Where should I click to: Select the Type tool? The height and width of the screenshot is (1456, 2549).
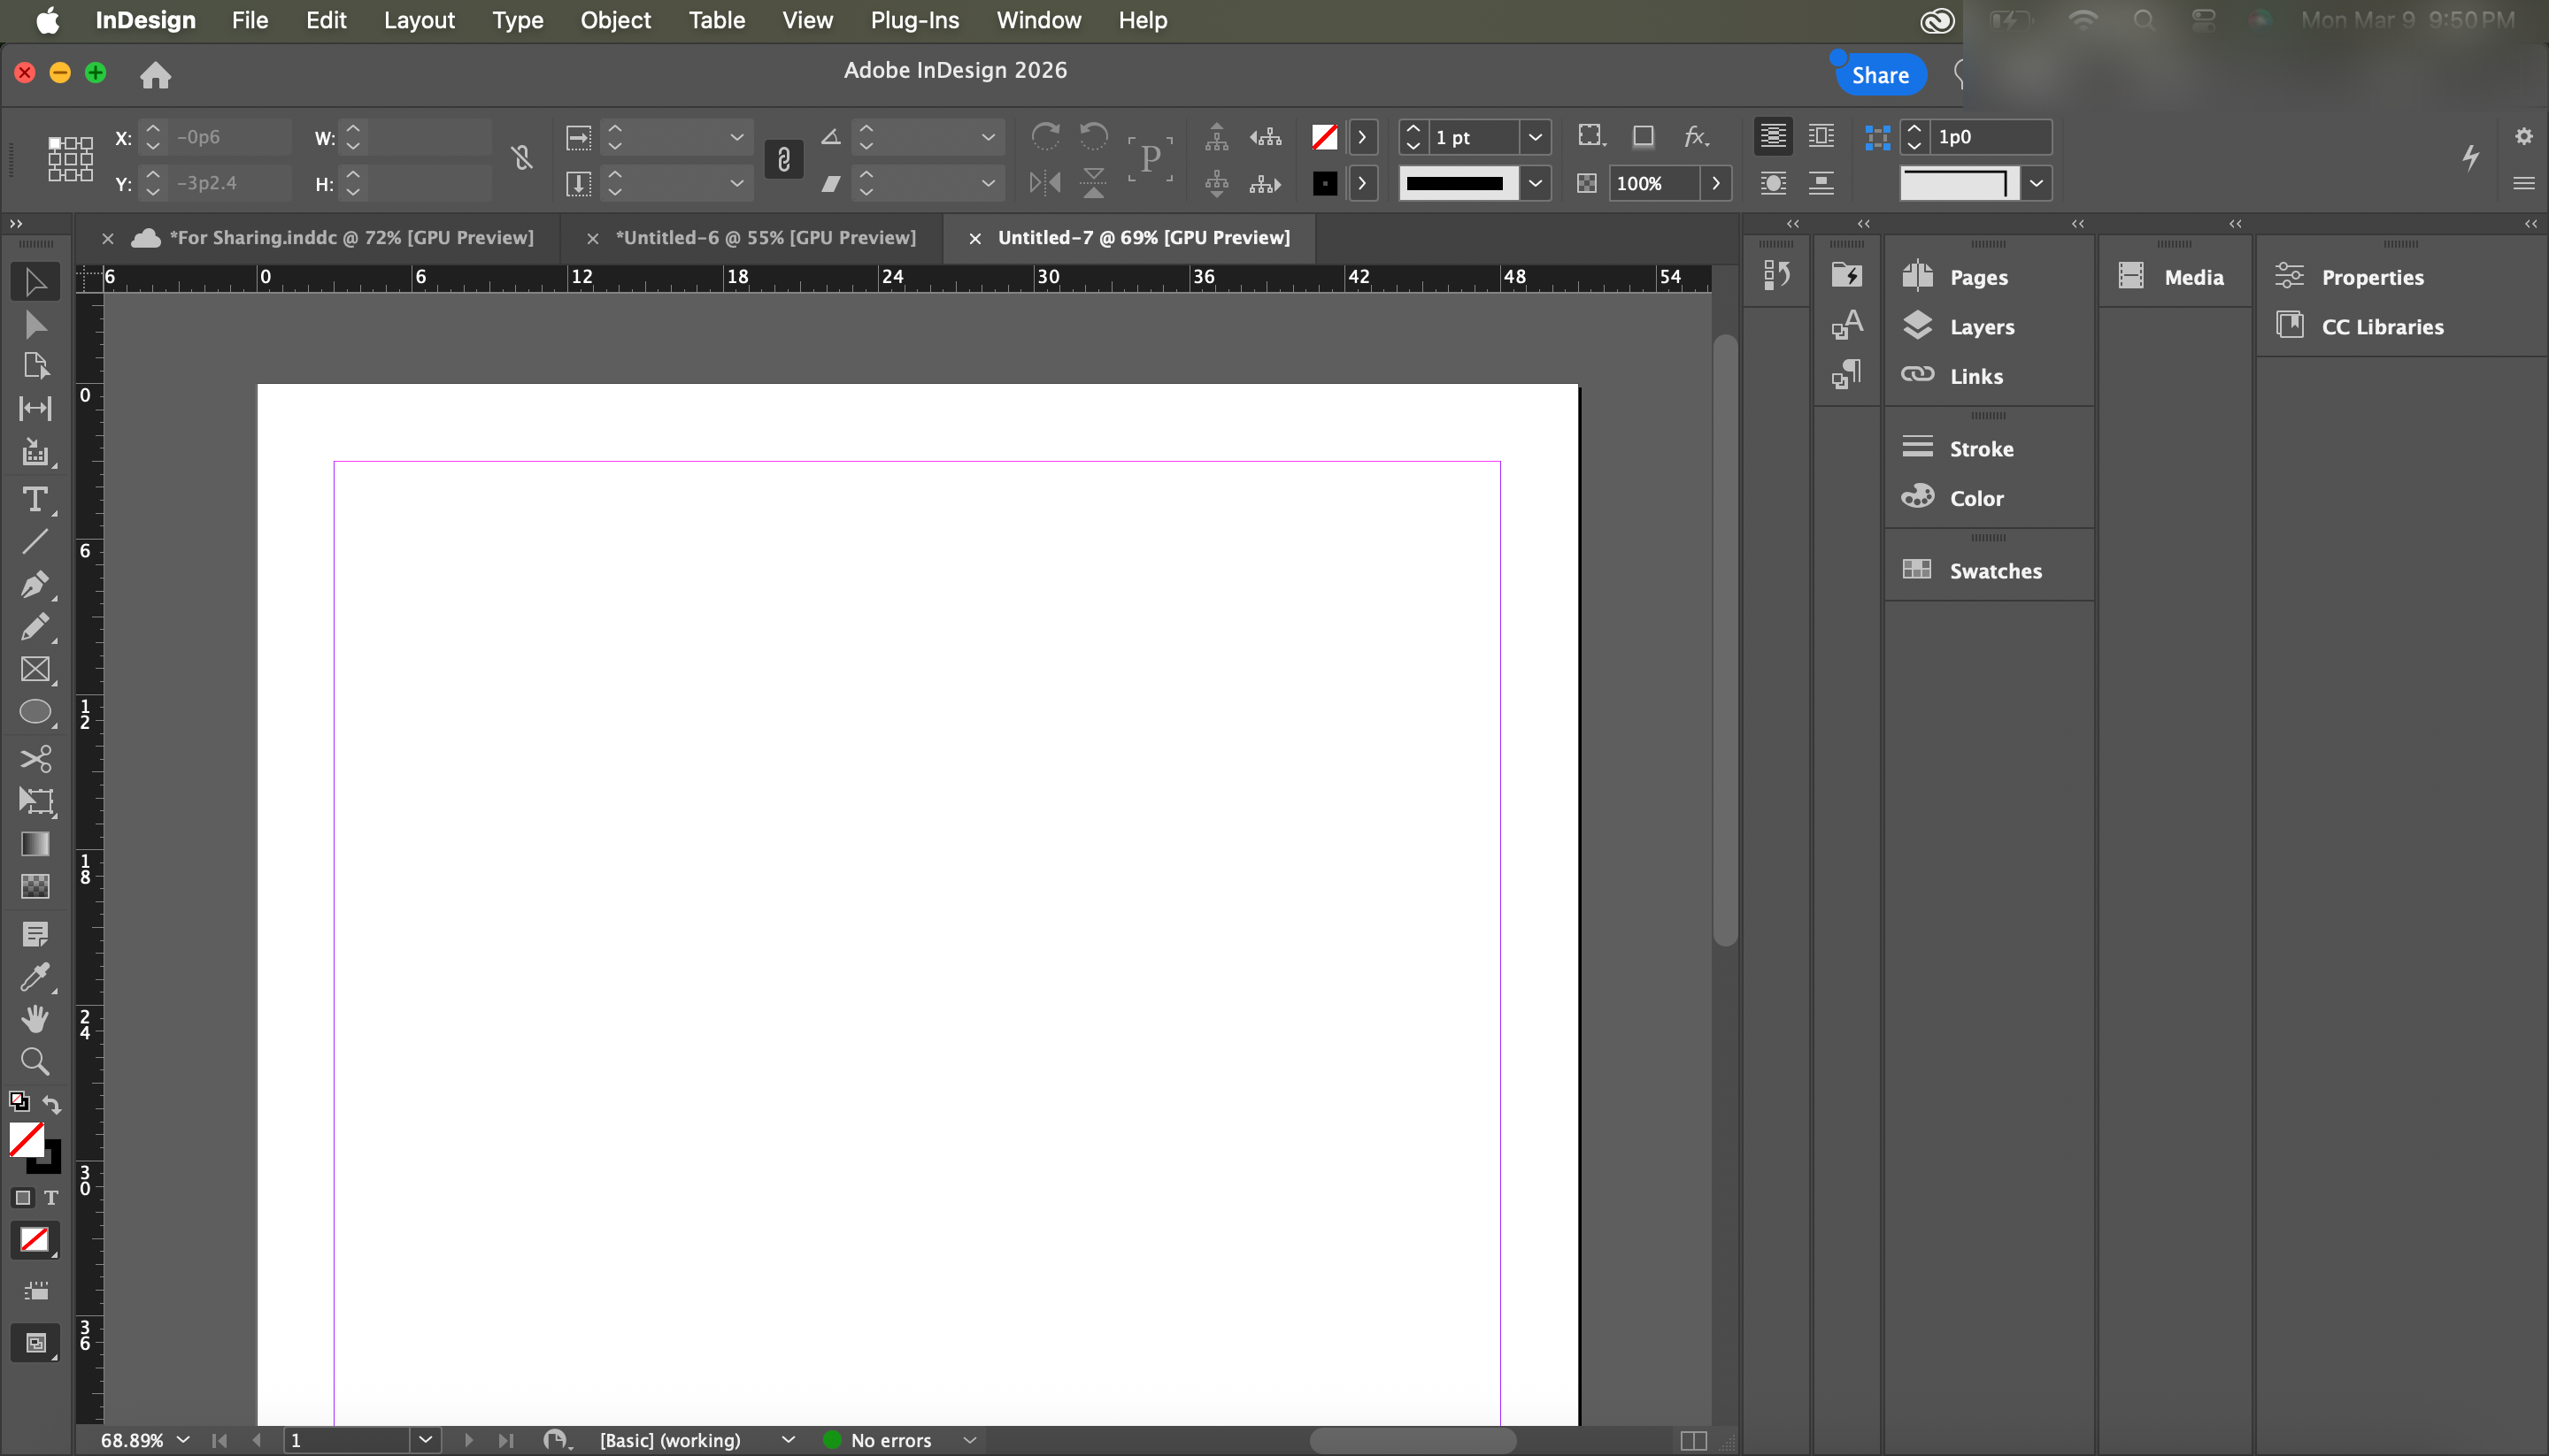click(35, 499)
